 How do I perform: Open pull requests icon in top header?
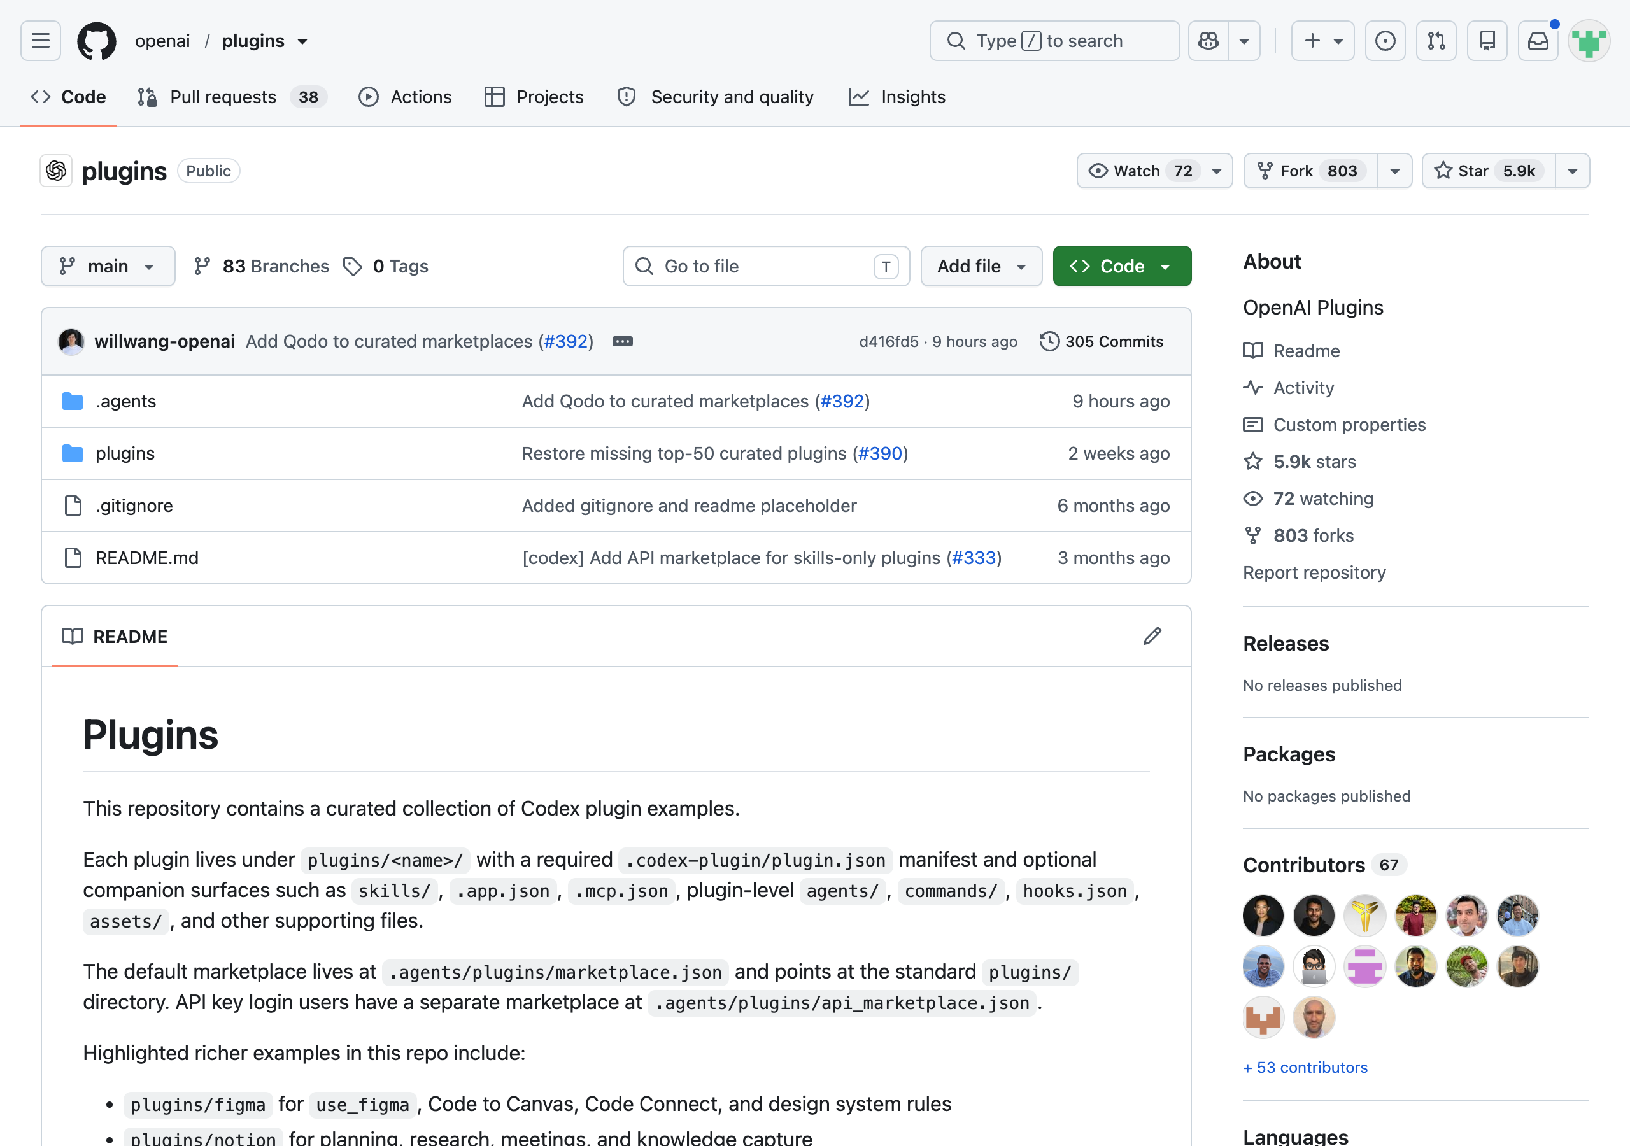tap(1436, 41)
